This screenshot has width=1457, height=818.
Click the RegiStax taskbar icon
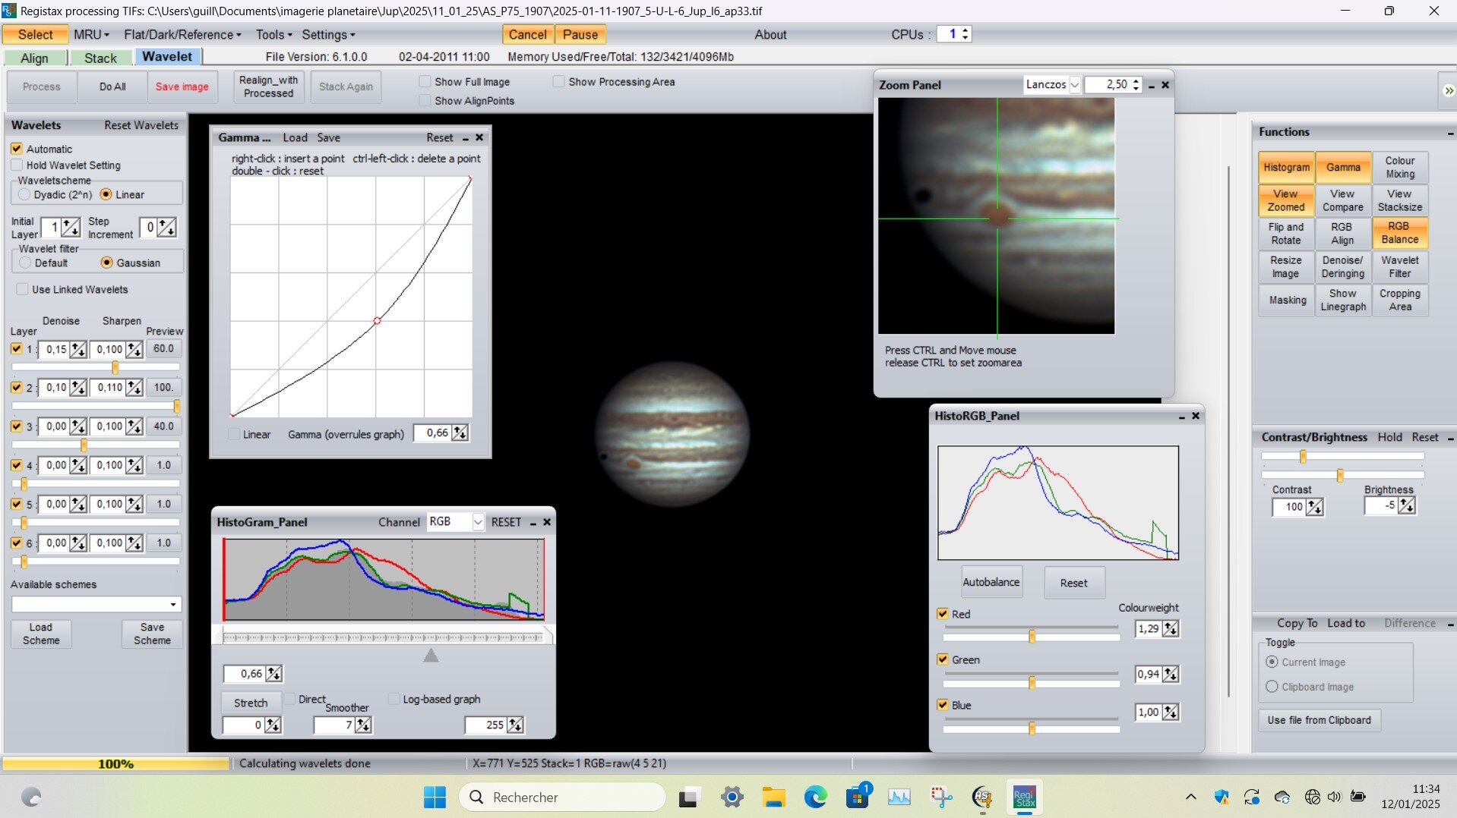1024,797
